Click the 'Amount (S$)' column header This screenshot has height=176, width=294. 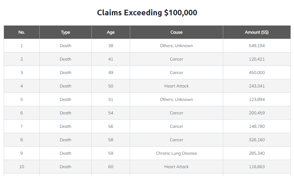click(257, 32)
